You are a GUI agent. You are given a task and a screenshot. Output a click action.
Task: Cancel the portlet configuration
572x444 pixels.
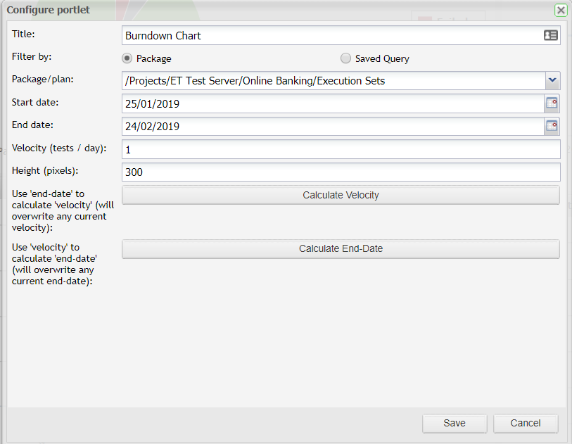tap(526, 423)
